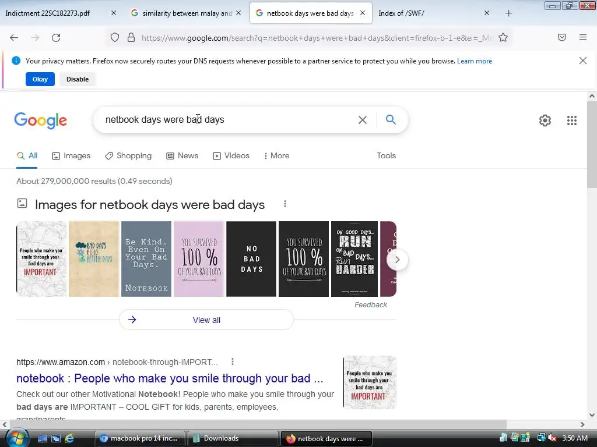Click the amazon.com result URL
597x447 pixels.
pos(117,362)
